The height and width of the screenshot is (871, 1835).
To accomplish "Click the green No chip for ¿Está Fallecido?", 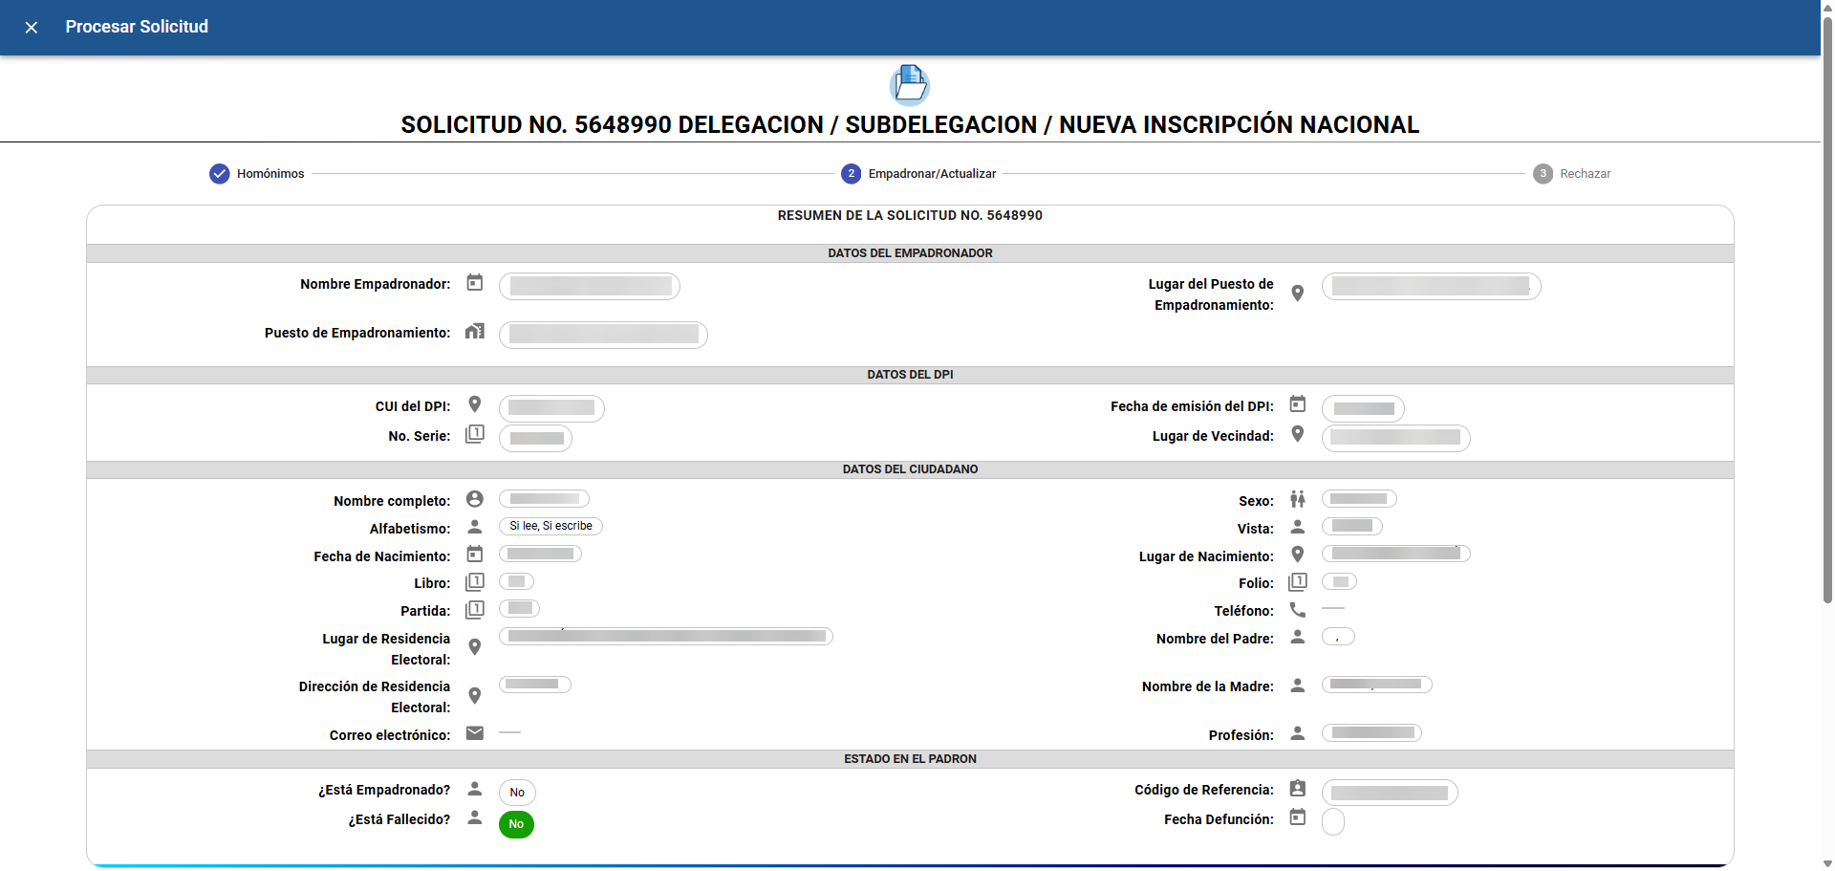I will point(516,824).
